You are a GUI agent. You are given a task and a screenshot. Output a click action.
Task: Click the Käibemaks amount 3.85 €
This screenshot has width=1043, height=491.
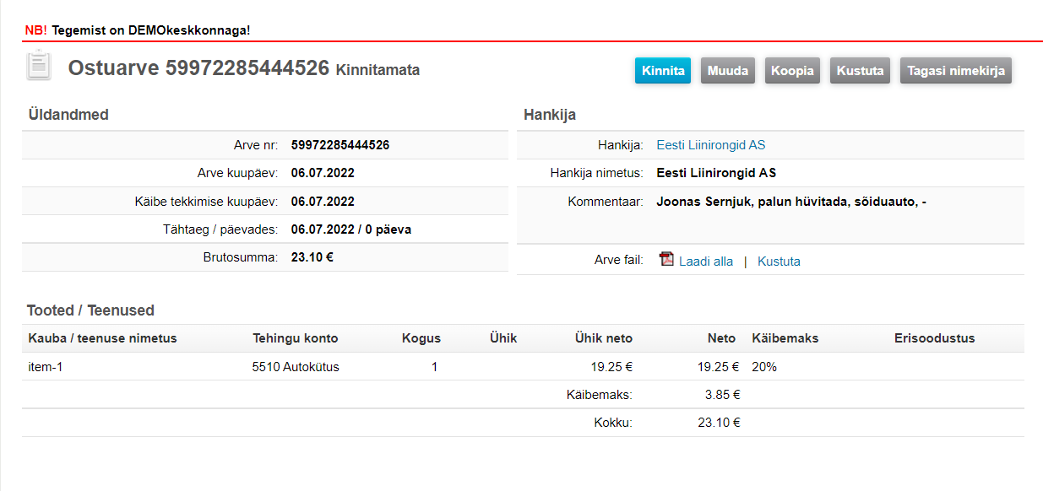coord(722,394)
